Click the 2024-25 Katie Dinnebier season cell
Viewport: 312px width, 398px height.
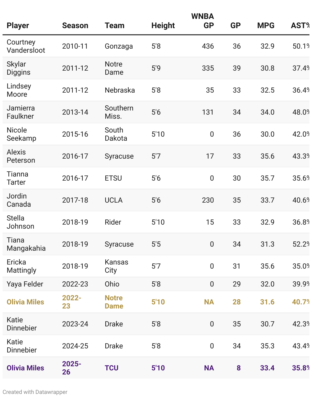pyautogui.click(x=75, y=346)
